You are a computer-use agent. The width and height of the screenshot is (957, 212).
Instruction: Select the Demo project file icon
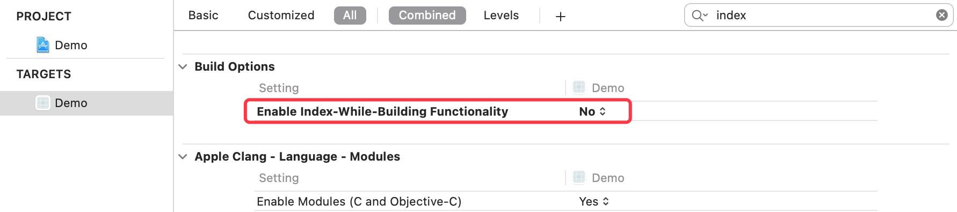point(43,45)
